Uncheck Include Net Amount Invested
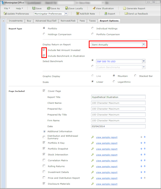The image size is (161, 189). click(44, 50)
